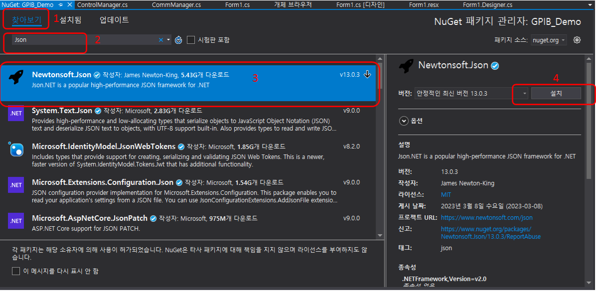This screenshot has width=596, height=291.
Task: Clear the Json search text
Action: point(161,40)
